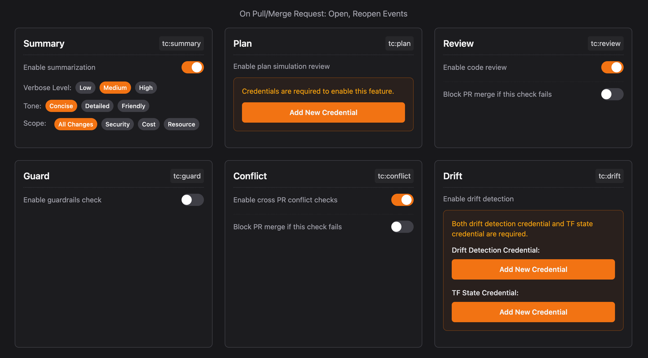Toggle the Enable summarization switch
The height and width of the screenshot is (358, 648).
pos(192,67)
